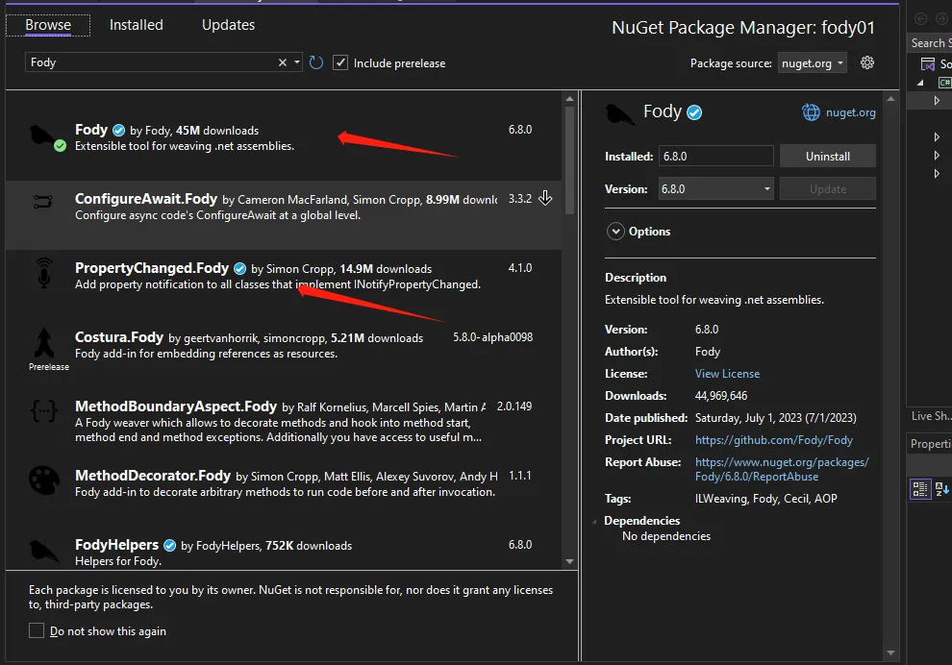
Task: Click Solution Explorer back arrow
Action: 921,19
